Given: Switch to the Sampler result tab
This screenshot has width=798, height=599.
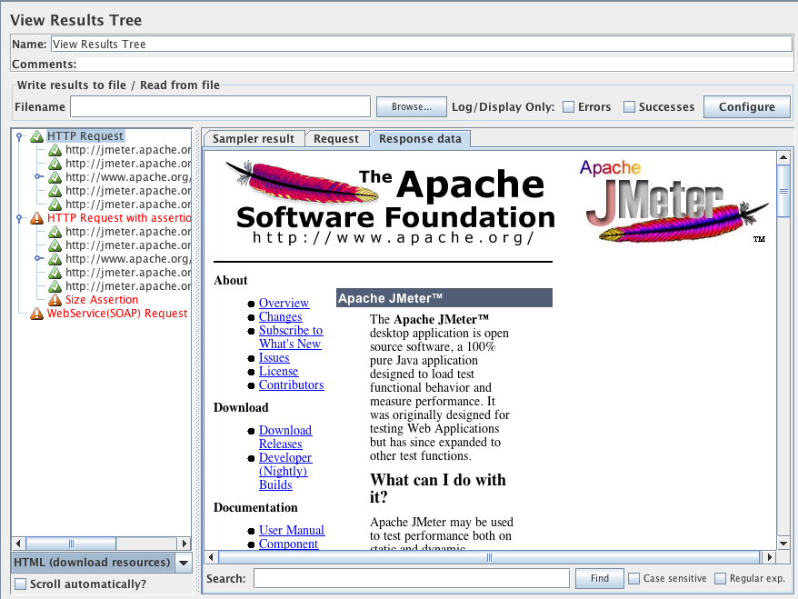Looking at the screenshot, I should [x=253, y=139].
